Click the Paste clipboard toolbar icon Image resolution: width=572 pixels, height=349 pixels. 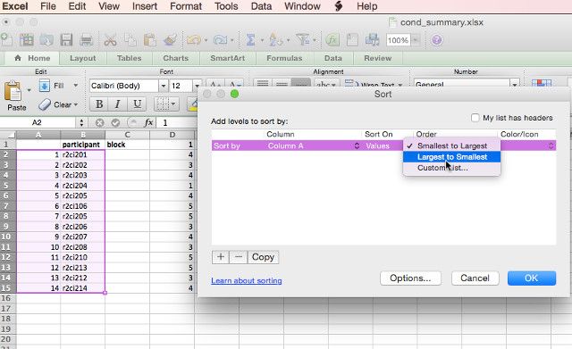click(149, 39)
